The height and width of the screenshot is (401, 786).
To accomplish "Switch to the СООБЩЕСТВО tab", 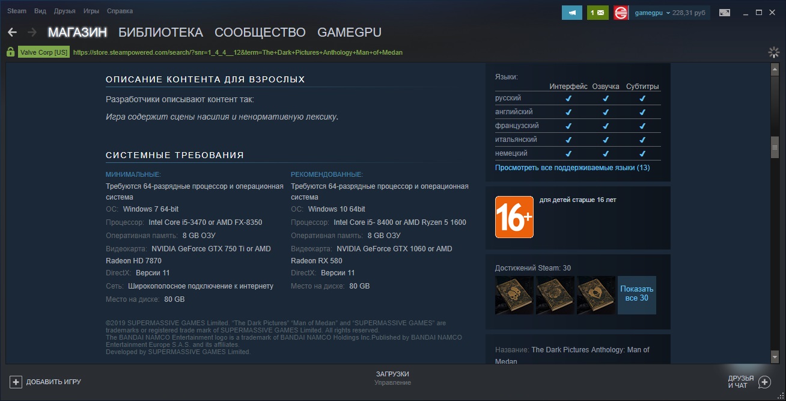I will pos(260,32).
